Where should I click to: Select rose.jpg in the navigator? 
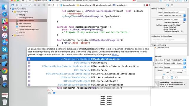pos(22,15)
